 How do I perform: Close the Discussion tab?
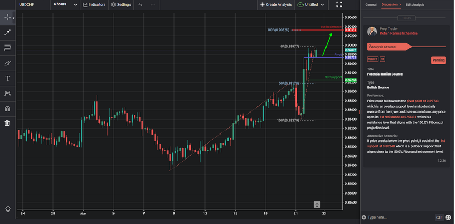coord(400,5)
